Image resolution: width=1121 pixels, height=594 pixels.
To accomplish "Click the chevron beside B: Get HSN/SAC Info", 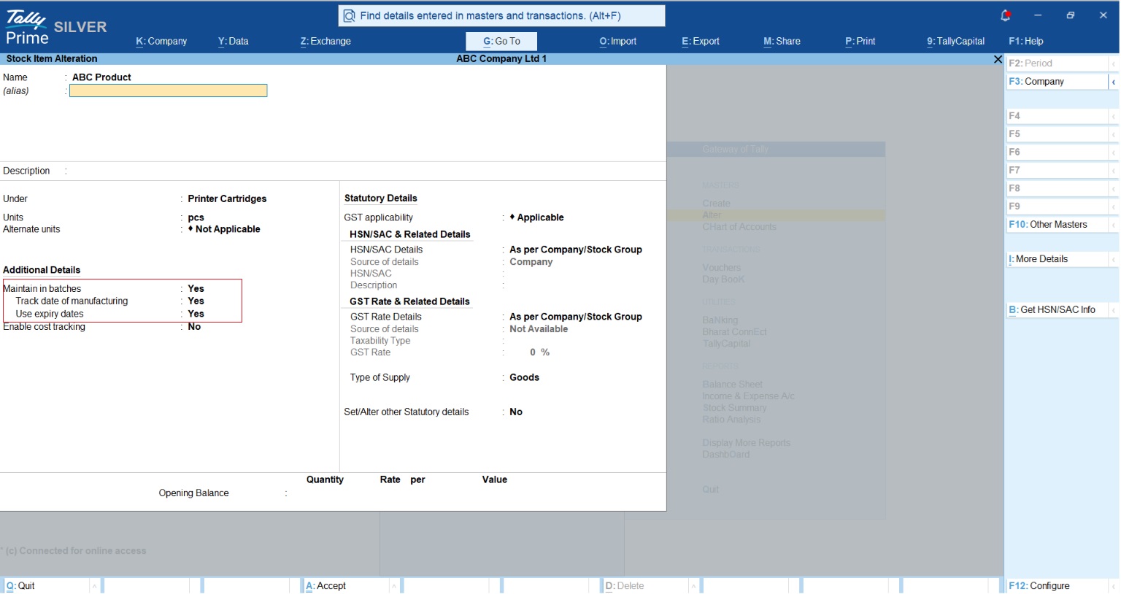I will tap(1114, 310).
